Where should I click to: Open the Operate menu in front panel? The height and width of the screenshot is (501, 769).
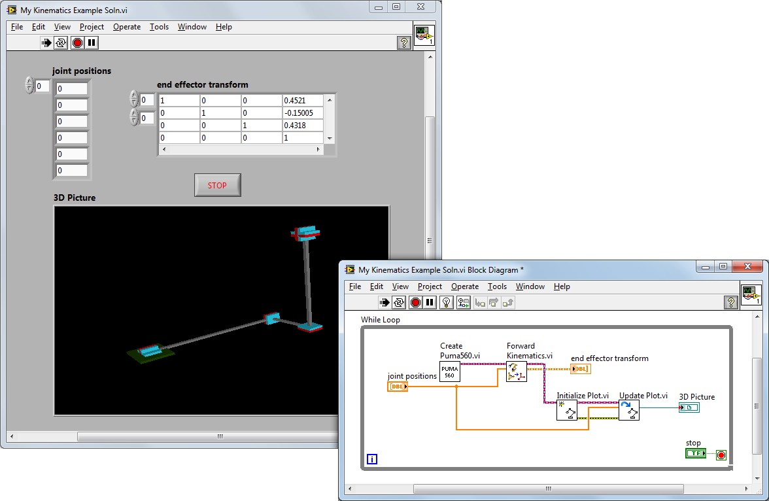(x=127, y=27)
